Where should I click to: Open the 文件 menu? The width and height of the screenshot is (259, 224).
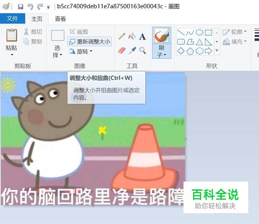click(13, 19)
